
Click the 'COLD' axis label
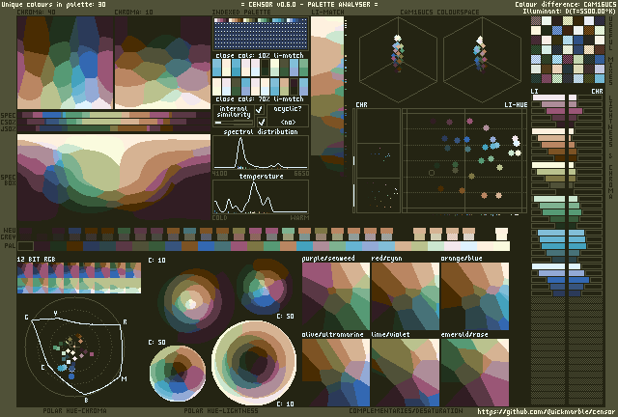(x=219, y=217)
